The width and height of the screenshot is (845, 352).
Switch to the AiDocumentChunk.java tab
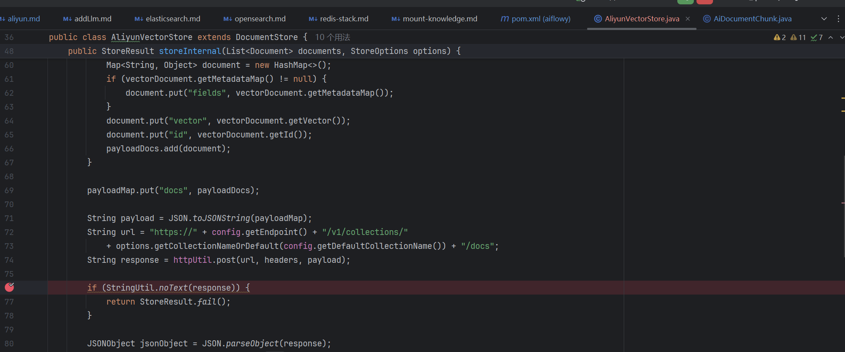pos(752,19)
